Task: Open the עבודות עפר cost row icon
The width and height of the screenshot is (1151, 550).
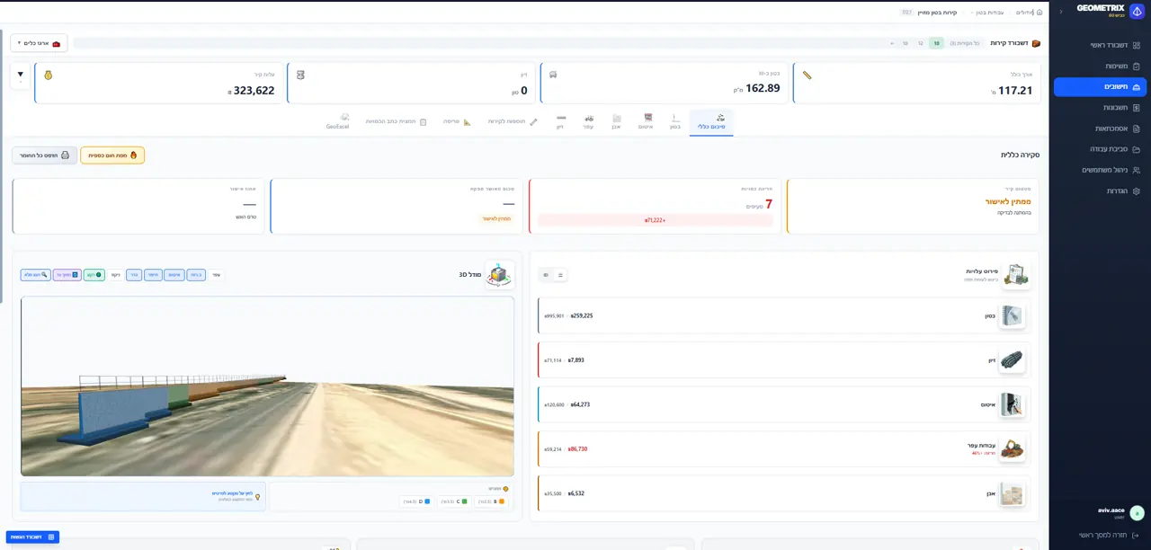Action: tap(1012, 448)
